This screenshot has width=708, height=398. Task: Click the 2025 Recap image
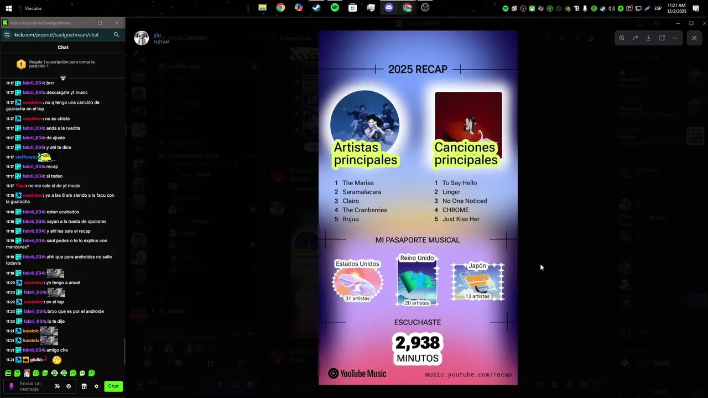[x=418, y=208]
